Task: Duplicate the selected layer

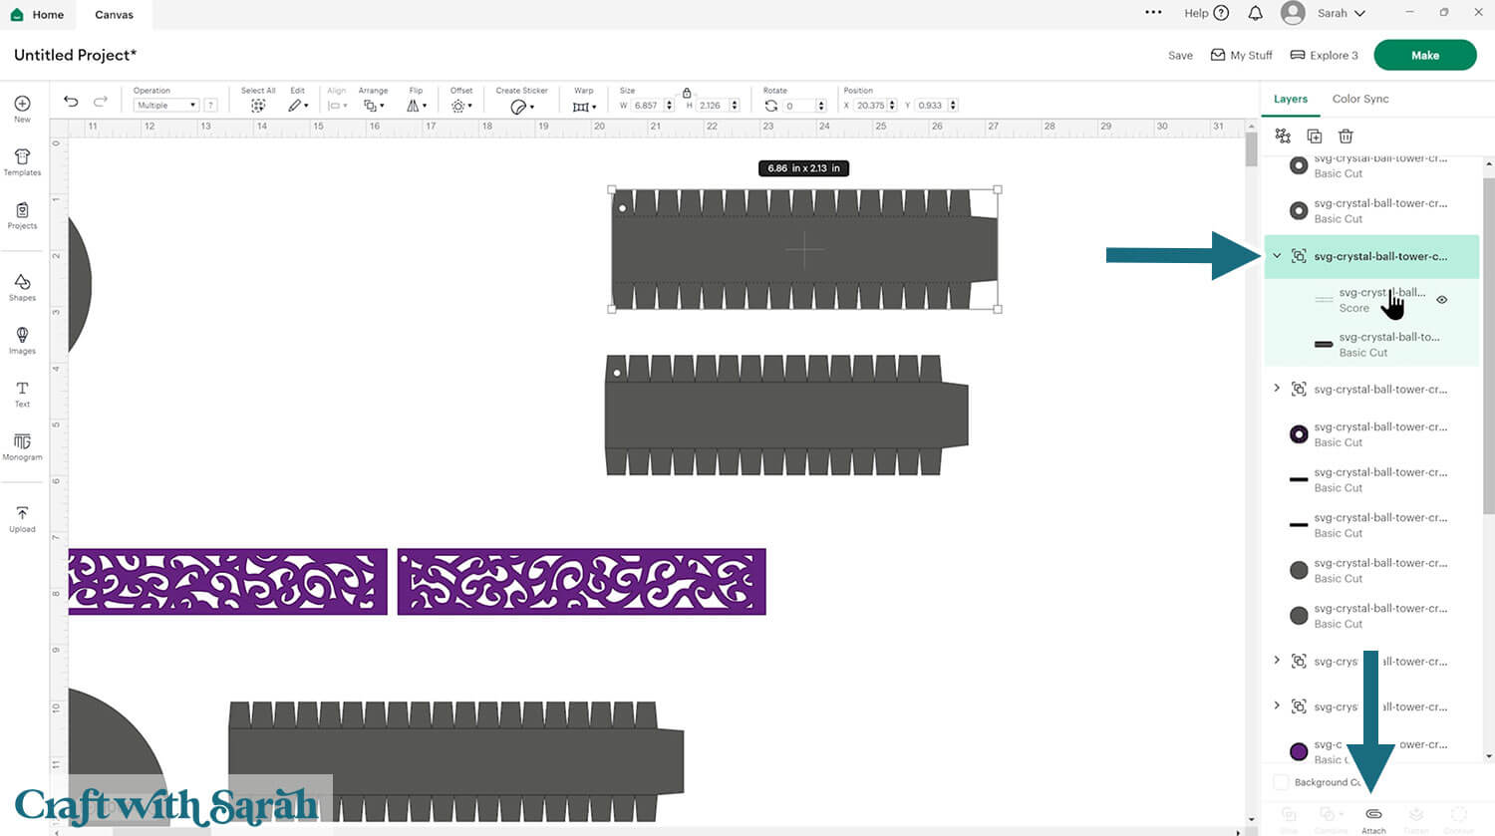Action: [1314, 136]
